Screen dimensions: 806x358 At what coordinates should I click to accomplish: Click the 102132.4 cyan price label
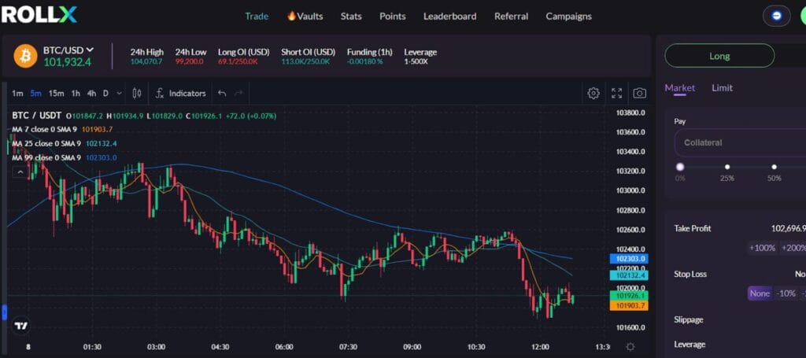pos(628,276)
